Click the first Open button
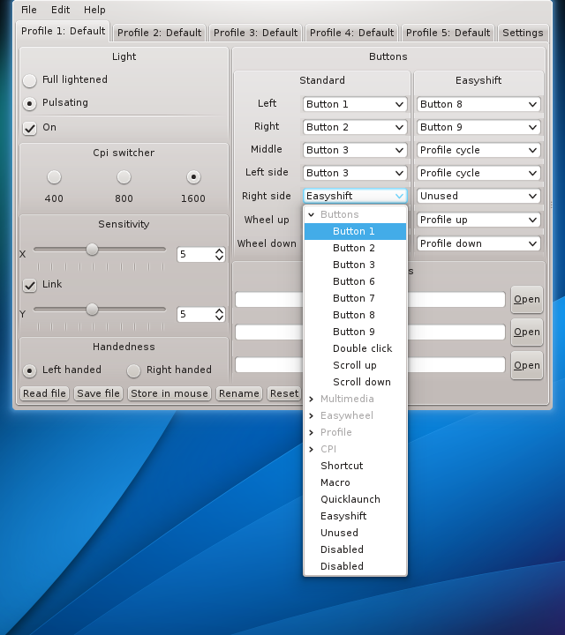565x635 pixels. click(527, 300)
